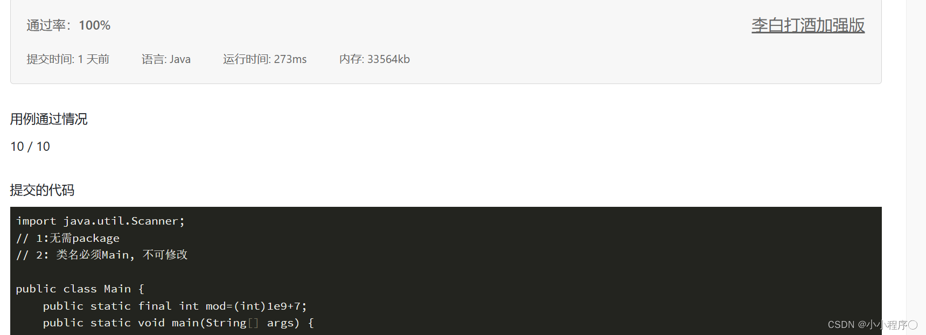Click the 类名必须Main comment line

(x=102, y=255)
